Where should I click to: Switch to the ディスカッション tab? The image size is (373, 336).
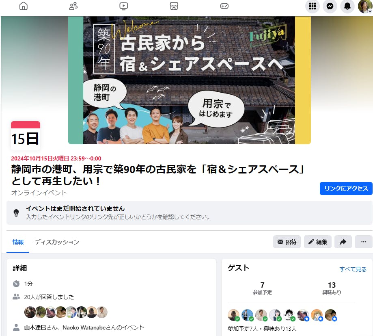57,242
